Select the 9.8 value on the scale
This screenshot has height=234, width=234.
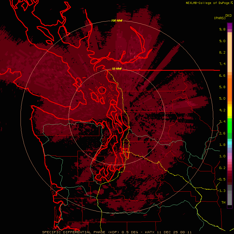pyautogui.click(x=222, y=29)
